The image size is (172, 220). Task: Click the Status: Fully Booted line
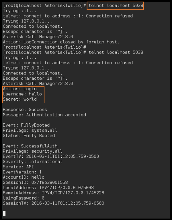click(29, 136)
